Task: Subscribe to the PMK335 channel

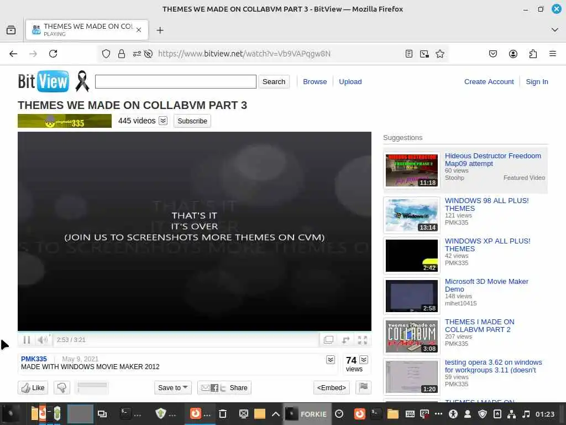Action: pos(192,121)
